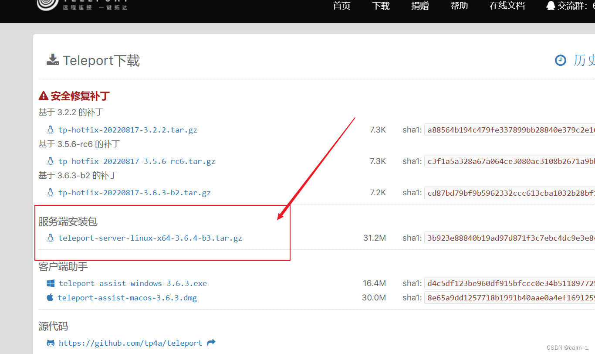The height and width of the screenshot is (354, 595).
Task: Open the 首页 navigation item
Action: coord(341,6)
